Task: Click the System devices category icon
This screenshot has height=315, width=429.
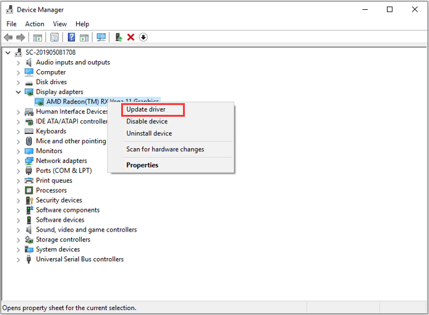Action: [x=29, y=250]
